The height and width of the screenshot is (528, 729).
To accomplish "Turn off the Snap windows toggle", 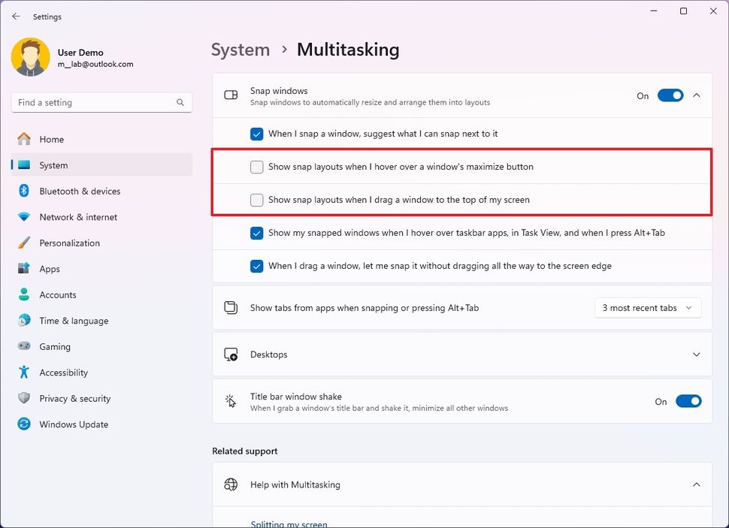I will click(x=669, y=95).
